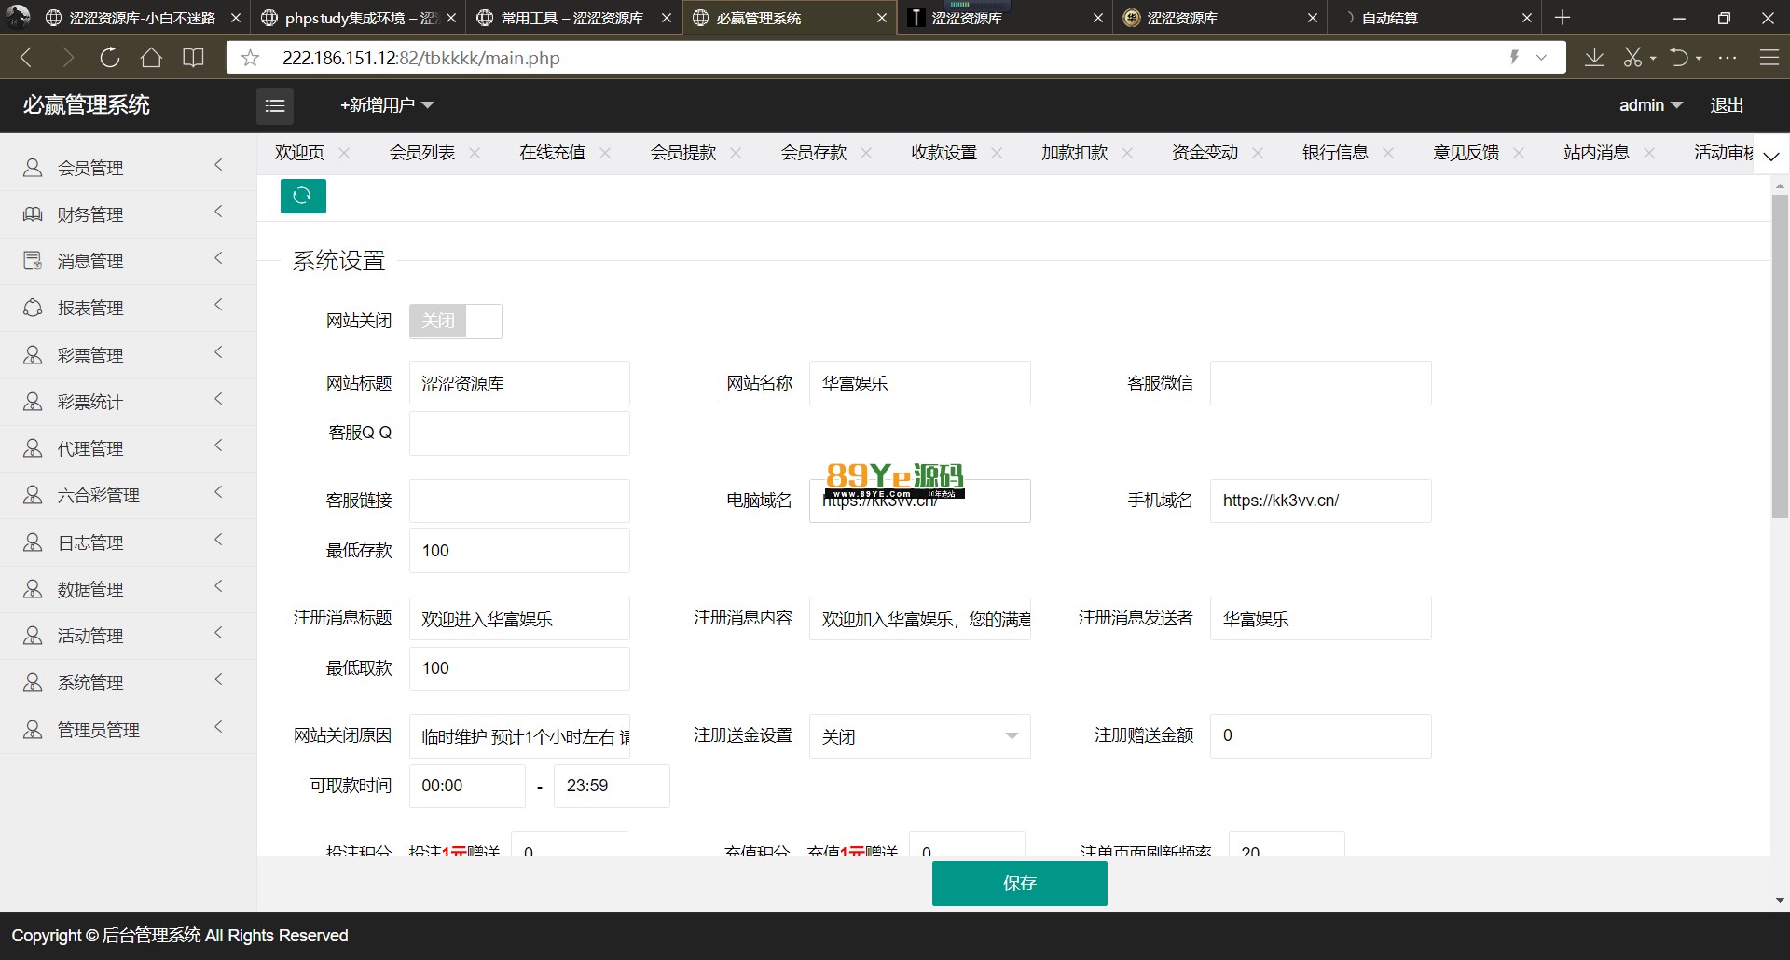Expand 彩票管理 sidebar section

128,355
